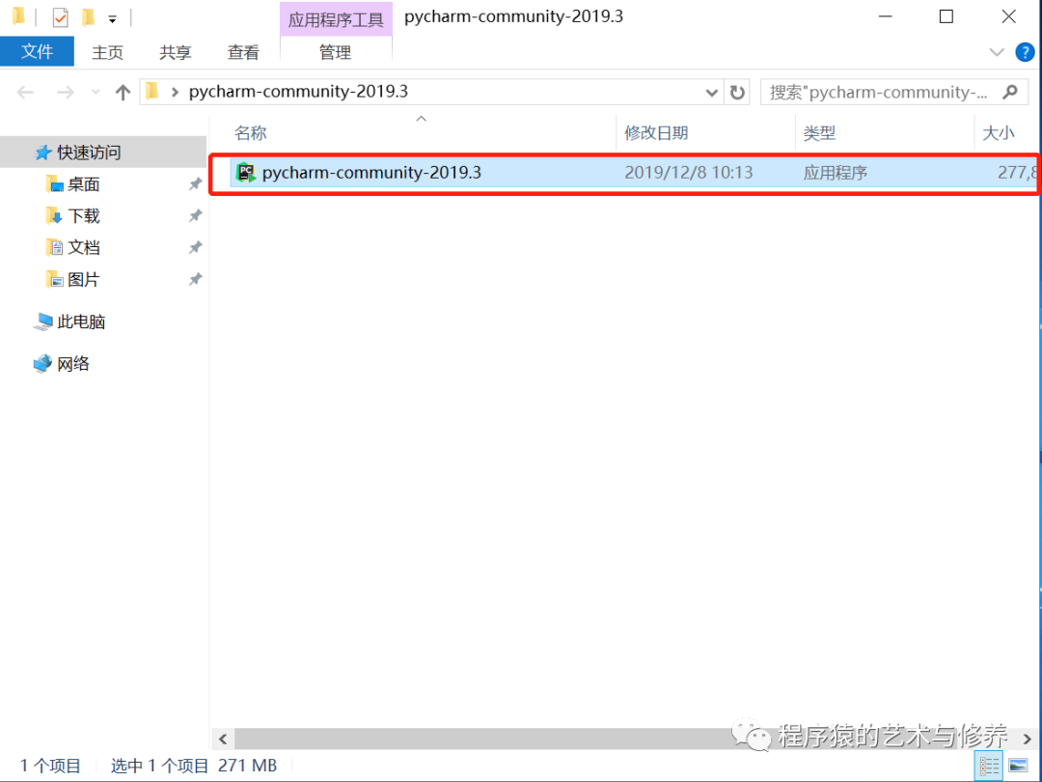This screenshot has width=1042, height=782.
Task: Click the horizontal scrollbar left arrow
Action: point(223,739)
